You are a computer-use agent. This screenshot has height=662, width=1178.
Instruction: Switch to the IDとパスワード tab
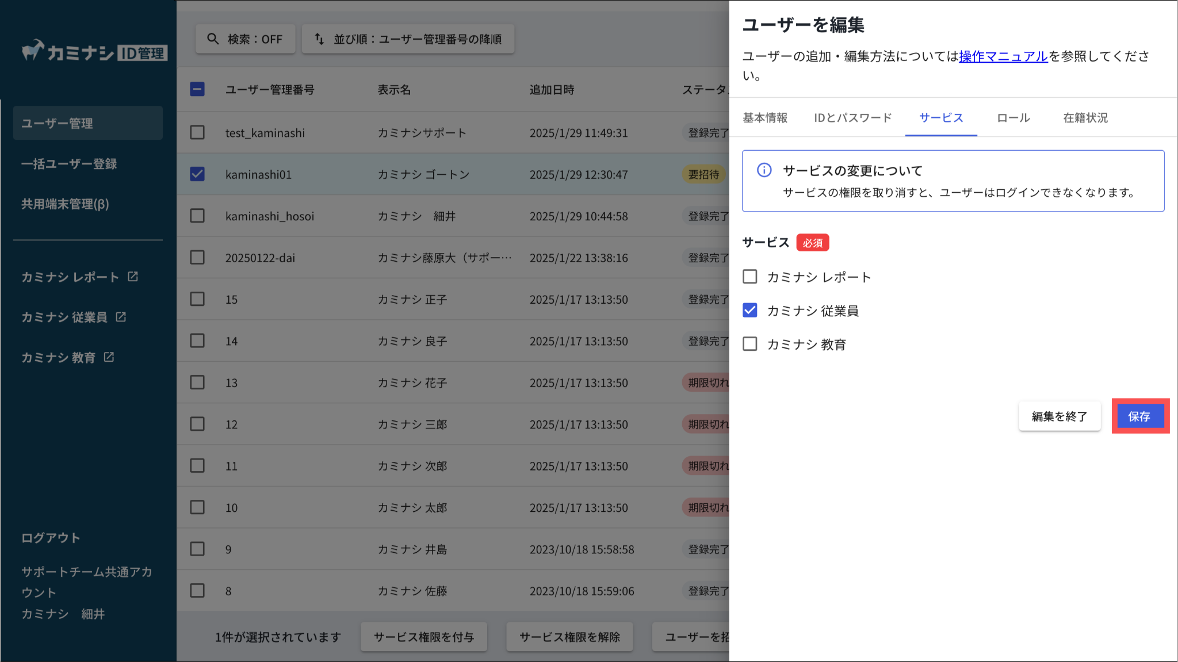coord(853,118)
